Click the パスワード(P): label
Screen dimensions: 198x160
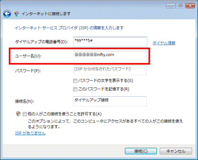click(28, 71)
